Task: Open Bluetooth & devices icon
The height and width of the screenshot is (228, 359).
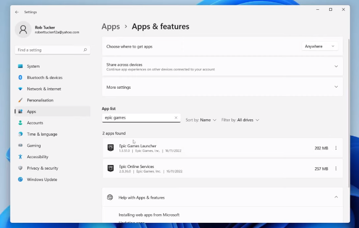Action: coord(21,77)
